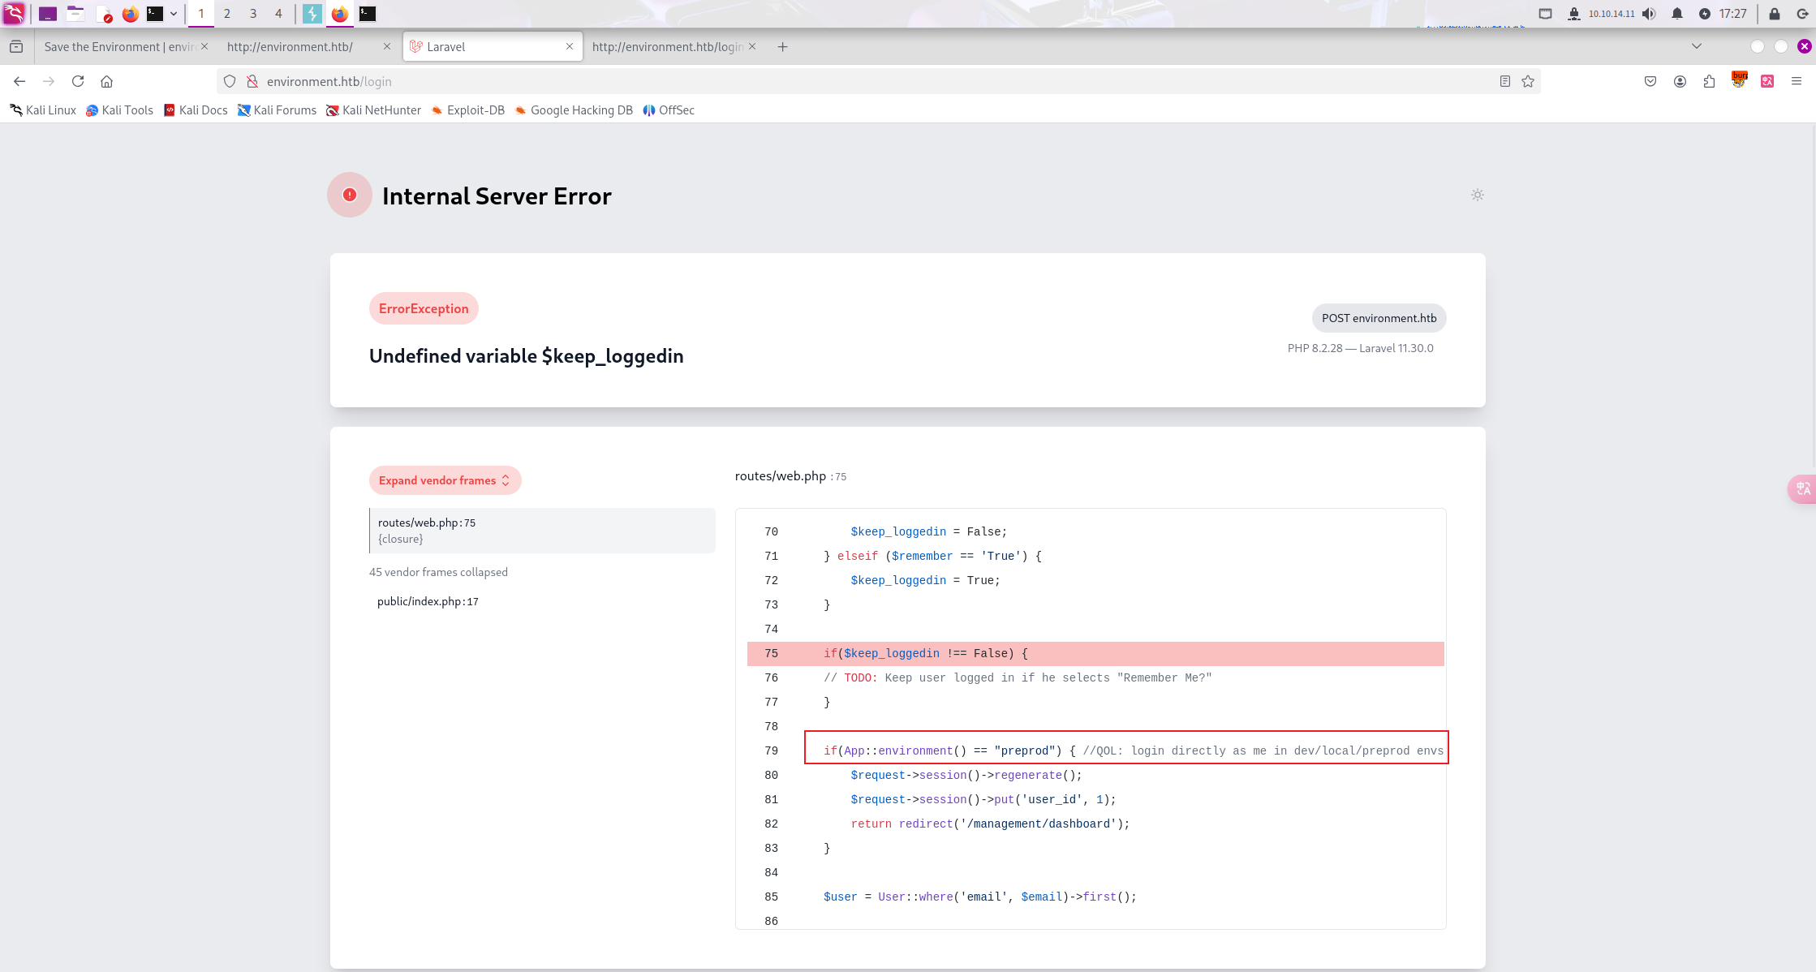Switch to Save the Environment tab
The image size is (1816, 972).
120,47
